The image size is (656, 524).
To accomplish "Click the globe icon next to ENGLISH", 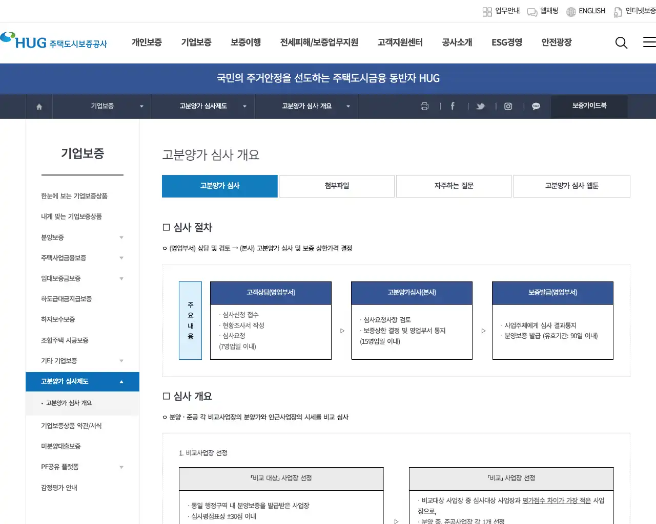I will pyautogui.click(x=570, y=11).
